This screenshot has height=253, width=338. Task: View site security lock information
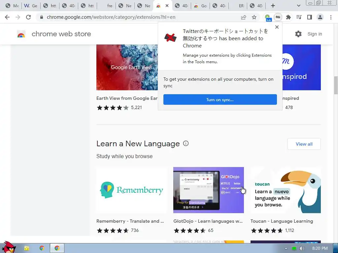(42, 17)
